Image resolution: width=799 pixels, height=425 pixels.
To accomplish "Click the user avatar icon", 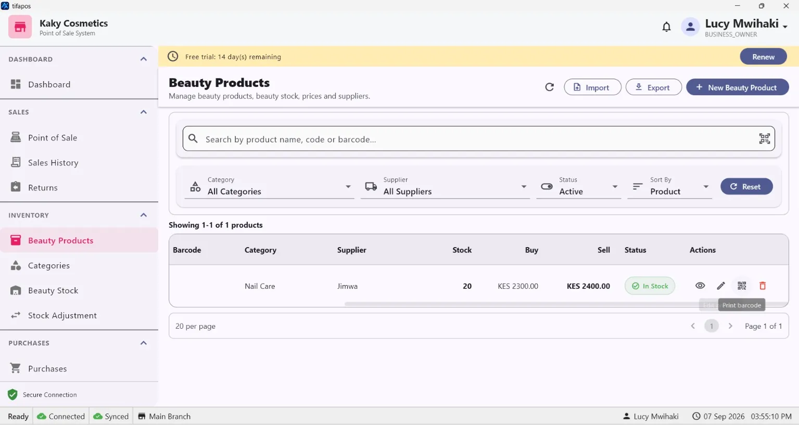I will point(690,27).
